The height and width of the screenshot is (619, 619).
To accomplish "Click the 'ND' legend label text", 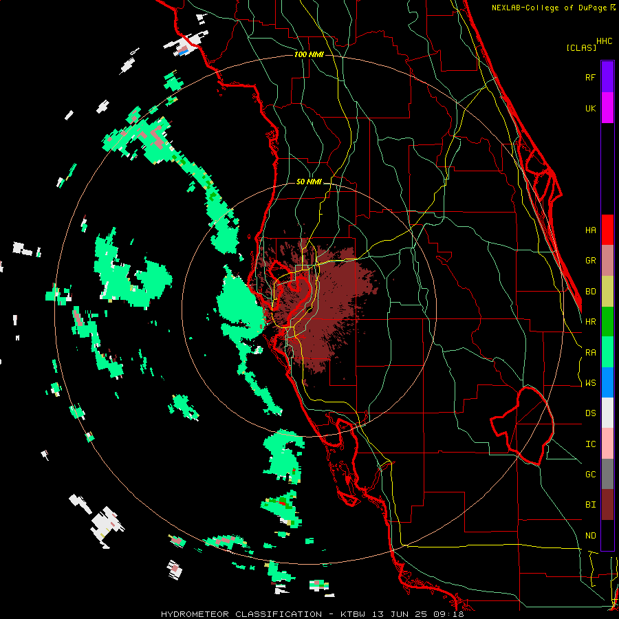I will (x=590, y=536).
